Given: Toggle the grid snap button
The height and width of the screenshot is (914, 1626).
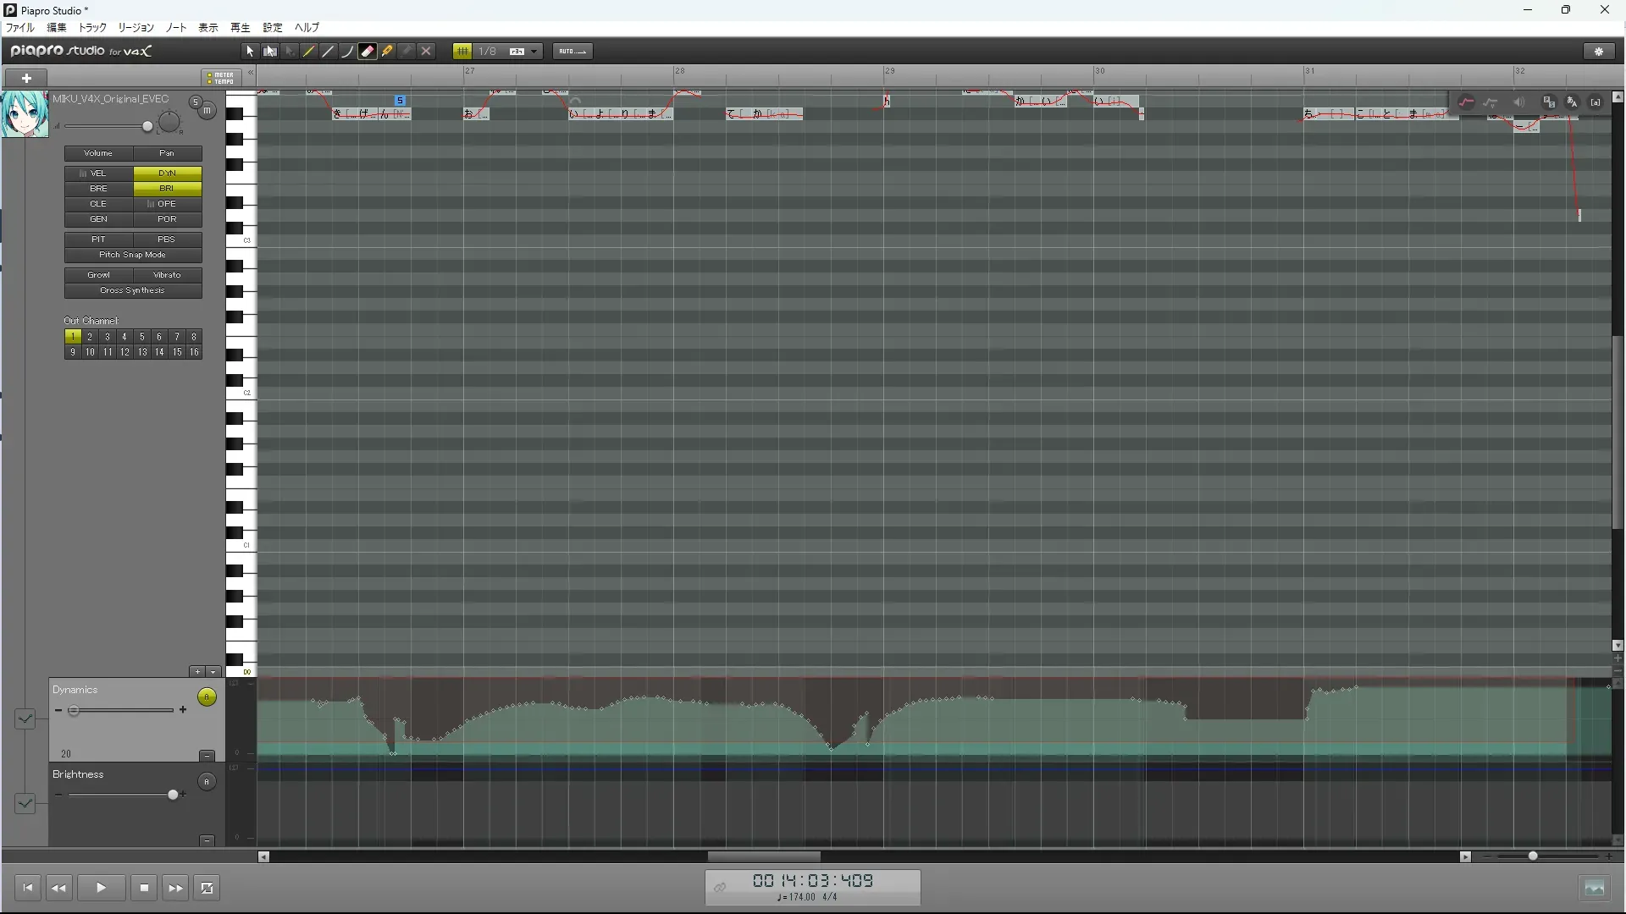Looking at the screenshot, I should 462,52.
